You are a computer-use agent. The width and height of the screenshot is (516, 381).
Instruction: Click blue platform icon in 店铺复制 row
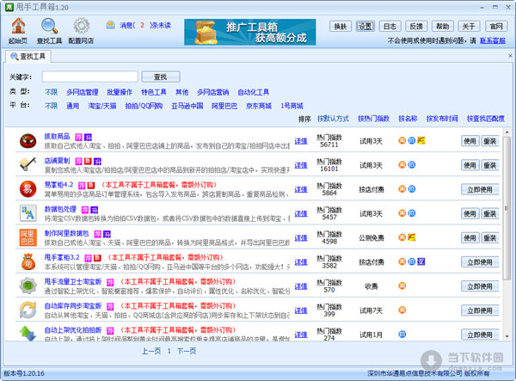click(412, 165)
